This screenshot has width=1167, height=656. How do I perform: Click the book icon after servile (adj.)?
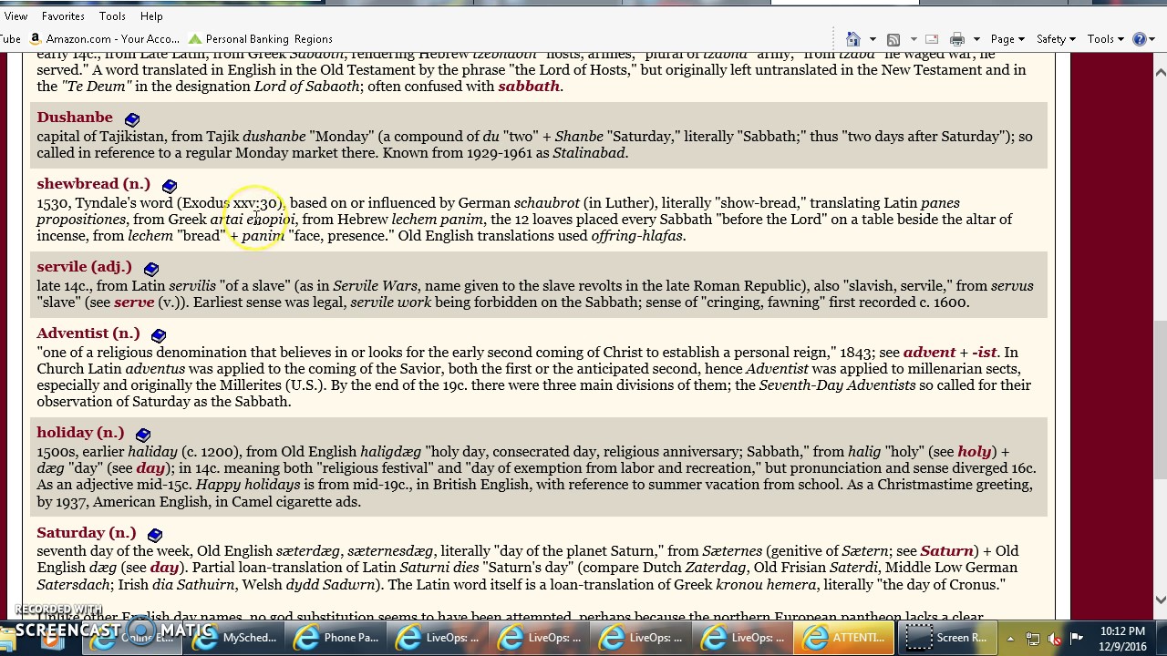coord(151,269)
